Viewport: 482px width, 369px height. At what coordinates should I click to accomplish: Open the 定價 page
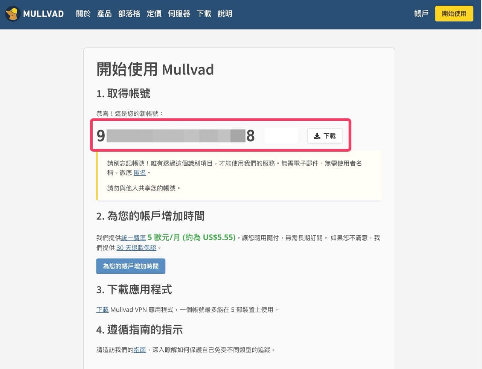tap(154, 14)
